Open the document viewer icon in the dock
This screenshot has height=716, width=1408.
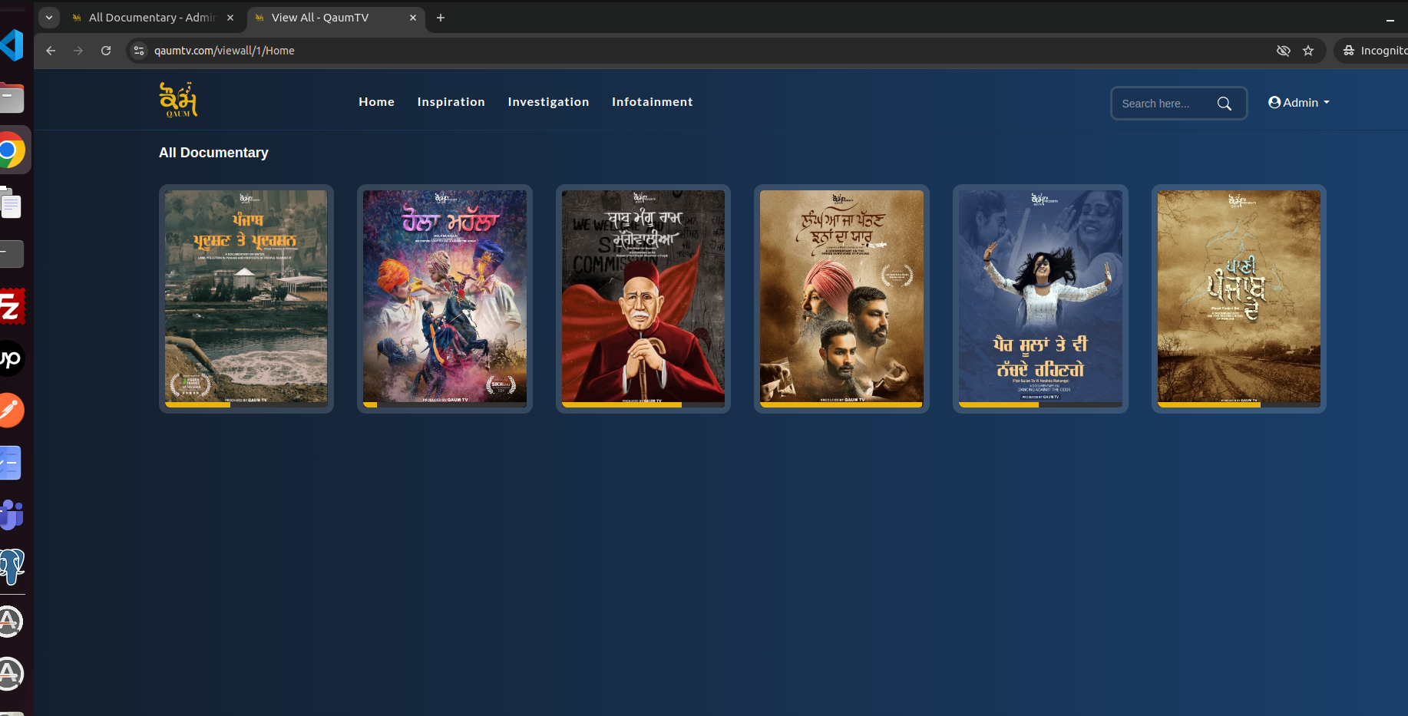pos(11,203)
